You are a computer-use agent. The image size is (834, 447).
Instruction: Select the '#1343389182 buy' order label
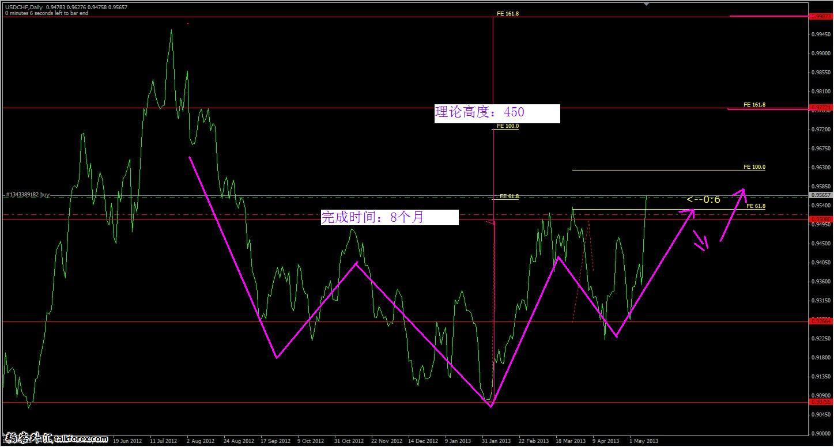[x=28, y=195]
